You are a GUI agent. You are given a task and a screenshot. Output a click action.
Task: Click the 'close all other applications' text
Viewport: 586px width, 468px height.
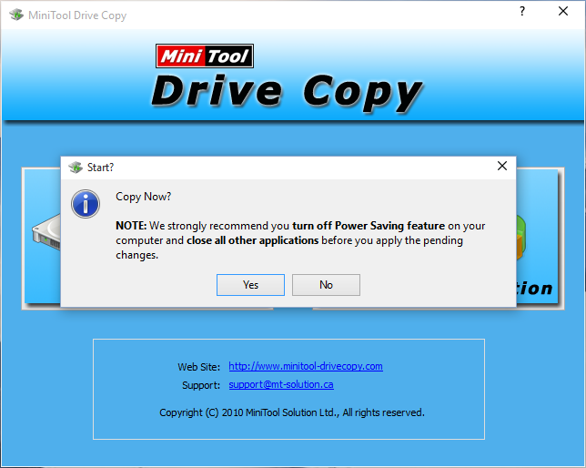[x=253, y=240]
